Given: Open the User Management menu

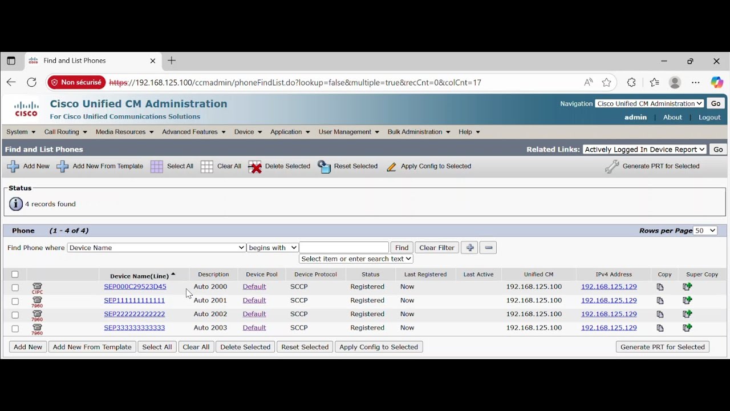Looking at the screenshot, I should 348,132.
